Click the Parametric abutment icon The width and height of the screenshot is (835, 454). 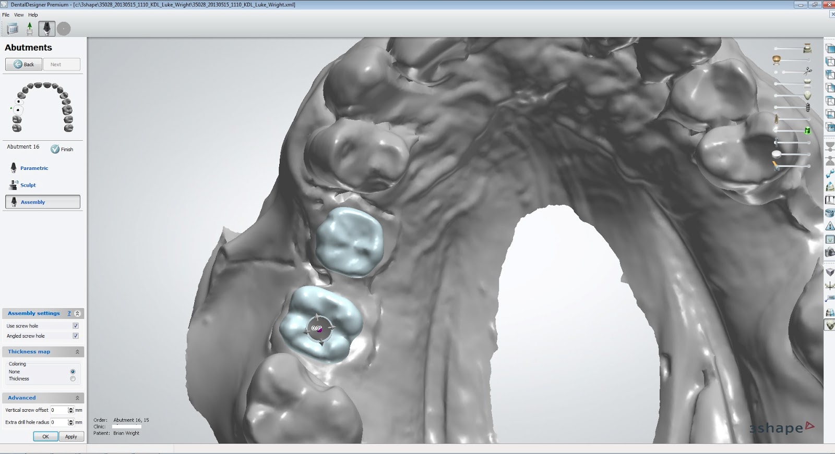tap(14, 168)
